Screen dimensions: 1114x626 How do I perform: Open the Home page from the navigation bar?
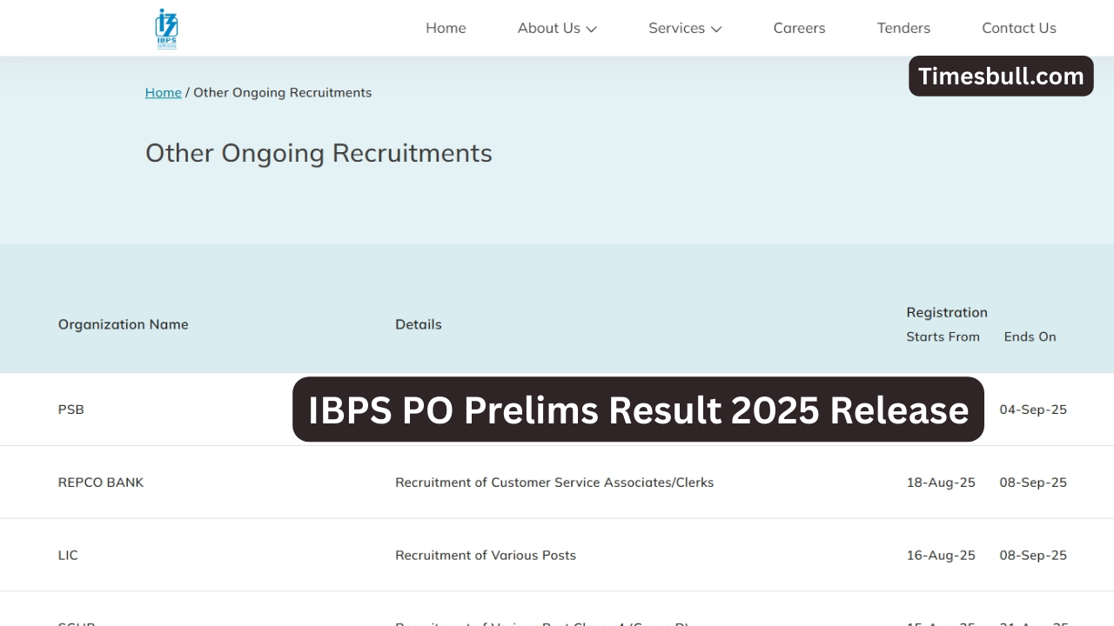(x=446, y=28)
